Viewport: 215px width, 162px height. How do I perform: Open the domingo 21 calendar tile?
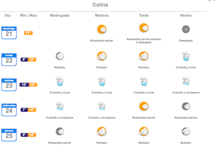[9, 33]
